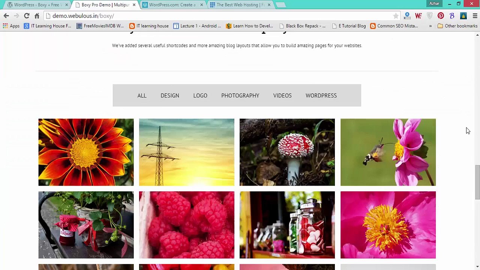Filter portfolio by VIDEOS

[x=282, y=96]
